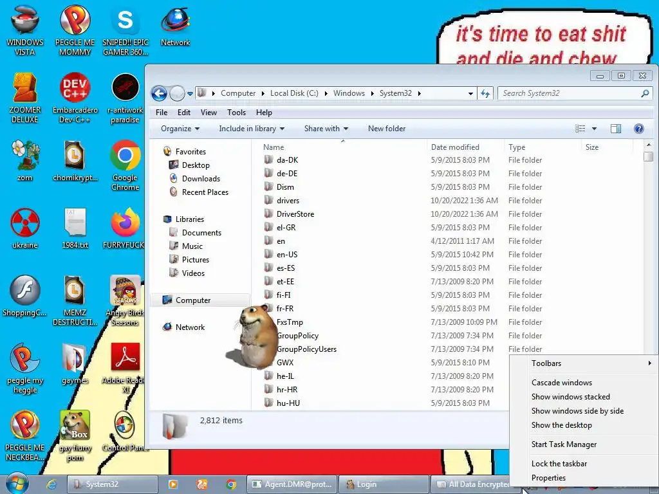
Task: Open the Tools menu
Action: 236,113
